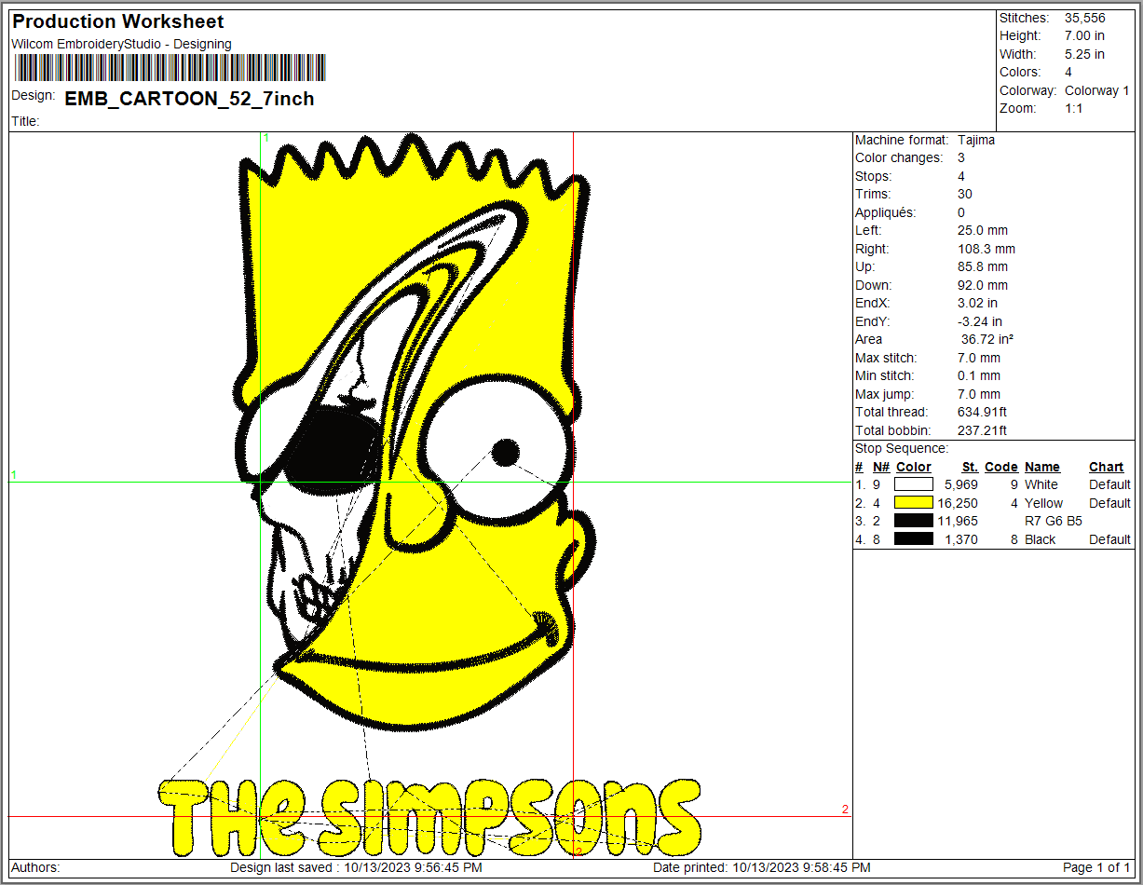
Task: Click the barcode under Wilcom EmbroideryStudio
Action: click(170, 68)
